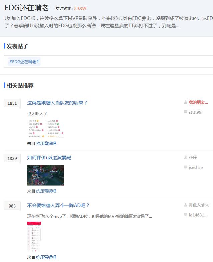Open post '这就是跟糖人当队友的后果？'

click(x=57, y=103)
